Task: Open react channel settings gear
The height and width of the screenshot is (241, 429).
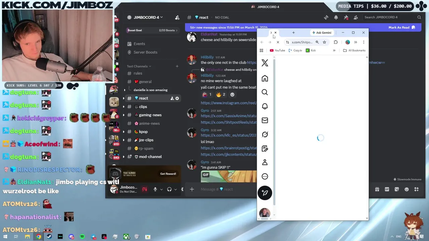Action: pos(177,98)
